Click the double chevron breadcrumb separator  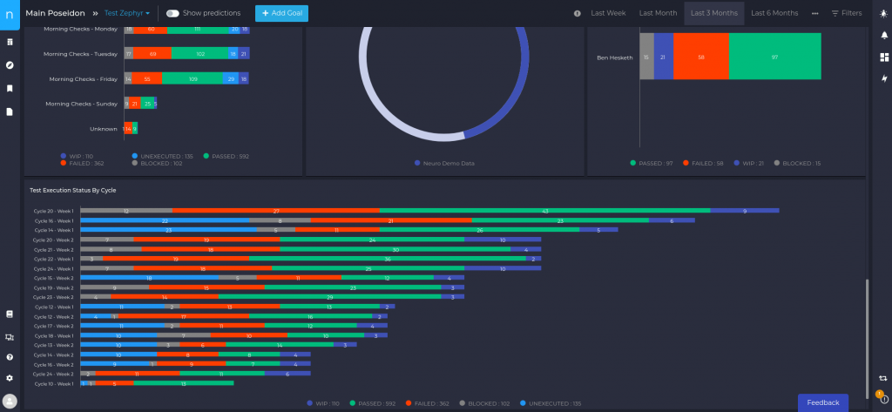pos(95,13)
